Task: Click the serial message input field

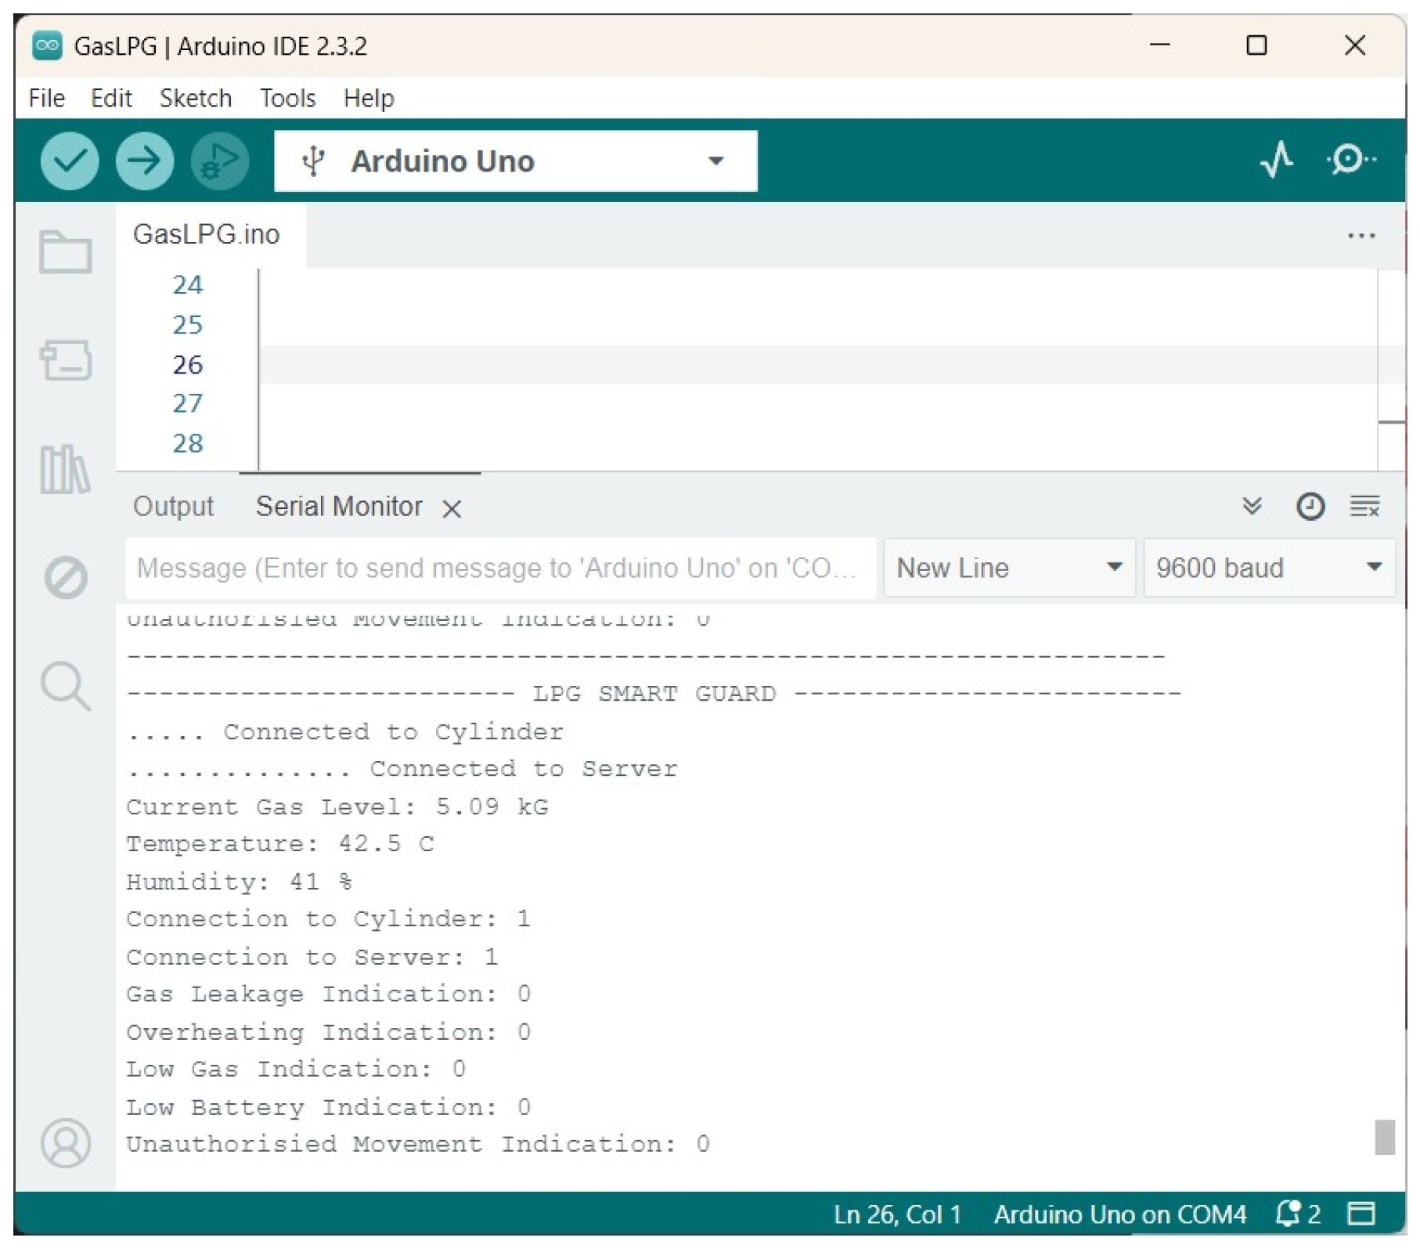Action: coord(498,568)
